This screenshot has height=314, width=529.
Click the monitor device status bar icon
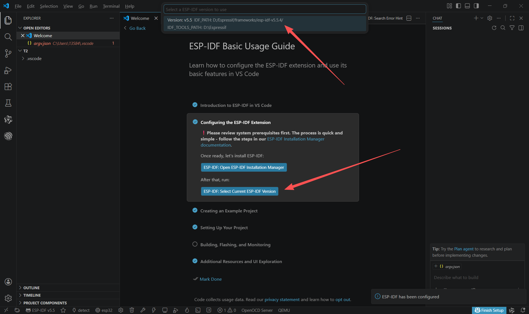click(165, 310)
